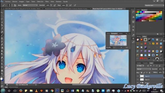Hide the top Capa 13 layer
This screenshot has width=165, height=93.
coord(138,76)
